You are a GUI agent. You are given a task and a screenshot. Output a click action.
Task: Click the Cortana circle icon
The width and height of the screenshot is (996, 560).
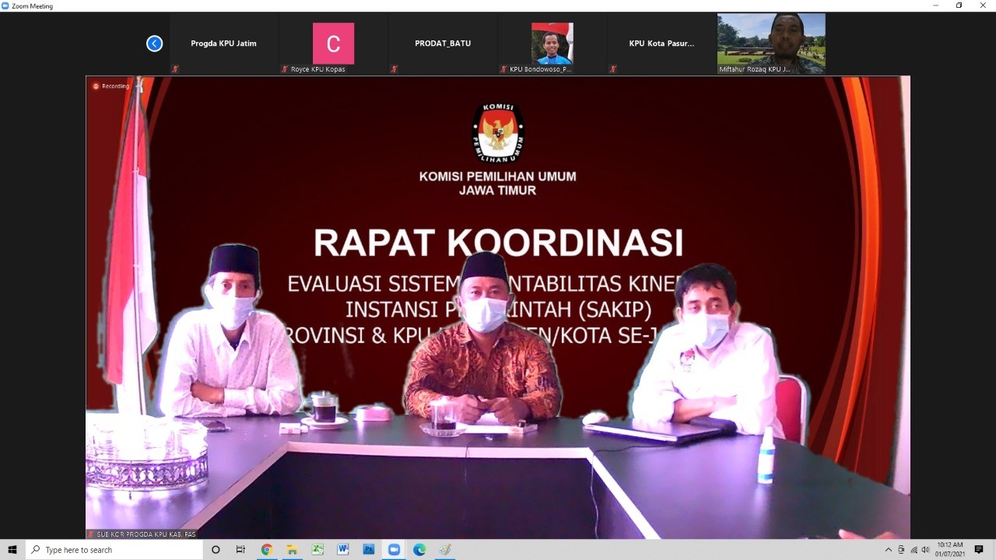point(216,550)
